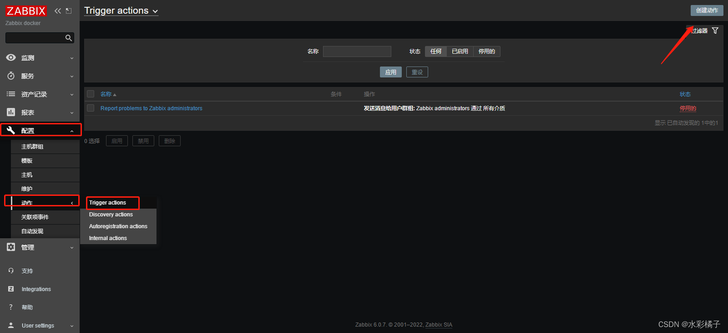Click the eye icon for 监测

(x=11, y=58)
